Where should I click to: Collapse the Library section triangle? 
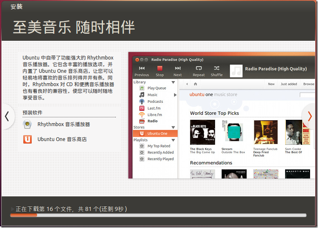point(173,82)
